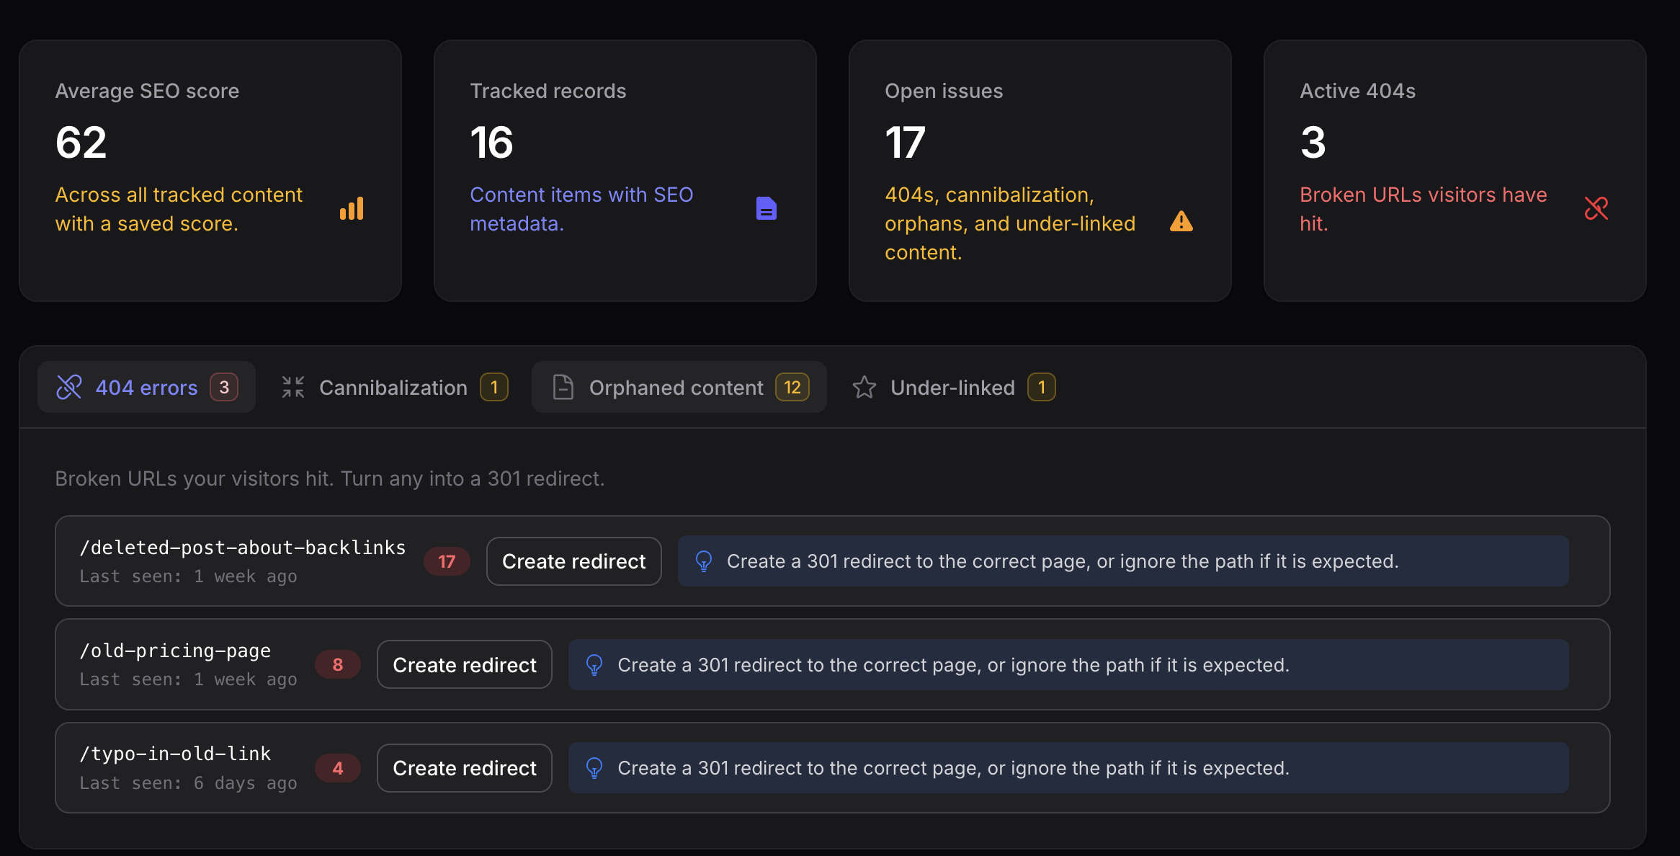Click the hit count badge 17
Image resolution: width=1680 pixels, height=856 pixels.
click(447, 561)
